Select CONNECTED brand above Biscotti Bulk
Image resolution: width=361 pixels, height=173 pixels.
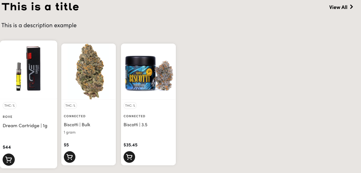pos(74,116)
